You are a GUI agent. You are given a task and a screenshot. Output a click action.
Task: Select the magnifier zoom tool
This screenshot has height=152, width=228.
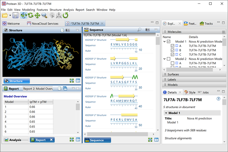click(x=44, y=15)
